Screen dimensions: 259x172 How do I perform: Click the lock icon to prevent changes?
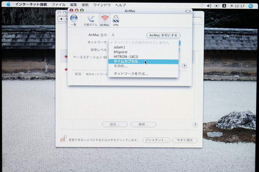pos(63,138)
